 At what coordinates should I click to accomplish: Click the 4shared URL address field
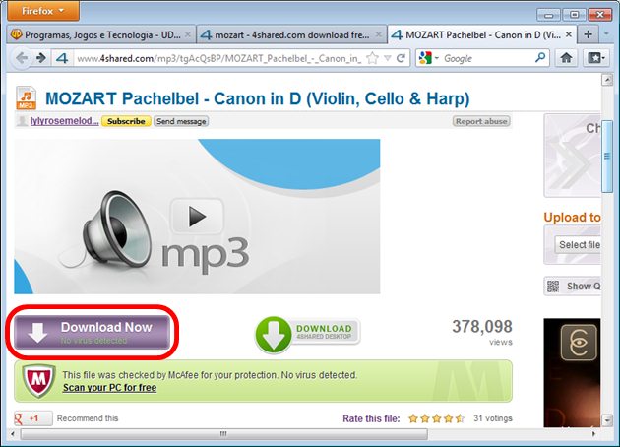[218, 58]
